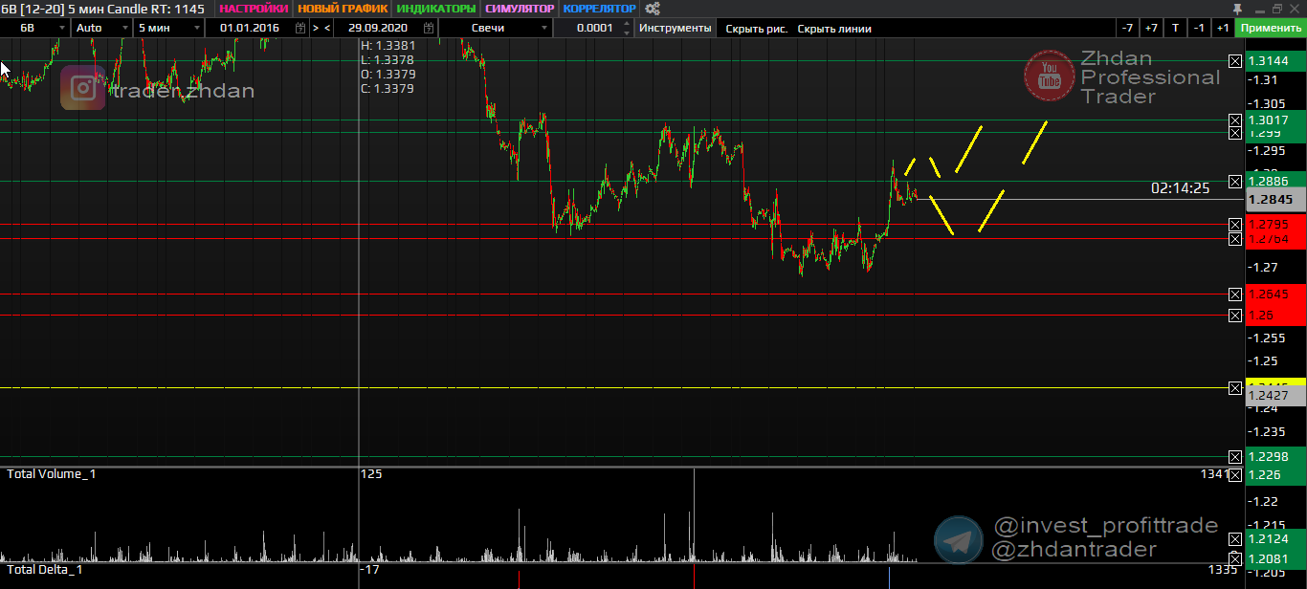This screenshot has height=589, width=1307.
Task: Click the 0.0001 step input field
Action: (x=594, y=28)
